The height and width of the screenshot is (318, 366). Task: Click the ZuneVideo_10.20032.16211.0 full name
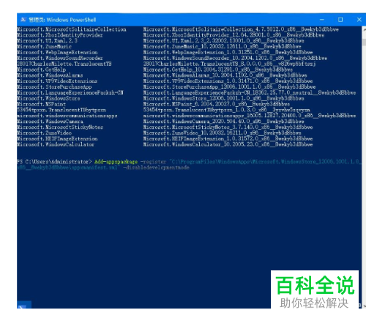tap(223, 133)
